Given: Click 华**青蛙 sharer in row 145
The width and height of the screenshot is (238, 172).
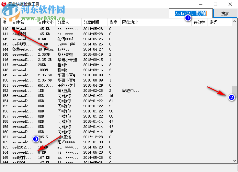Looking at the screenshot, I should click(65, 54).
